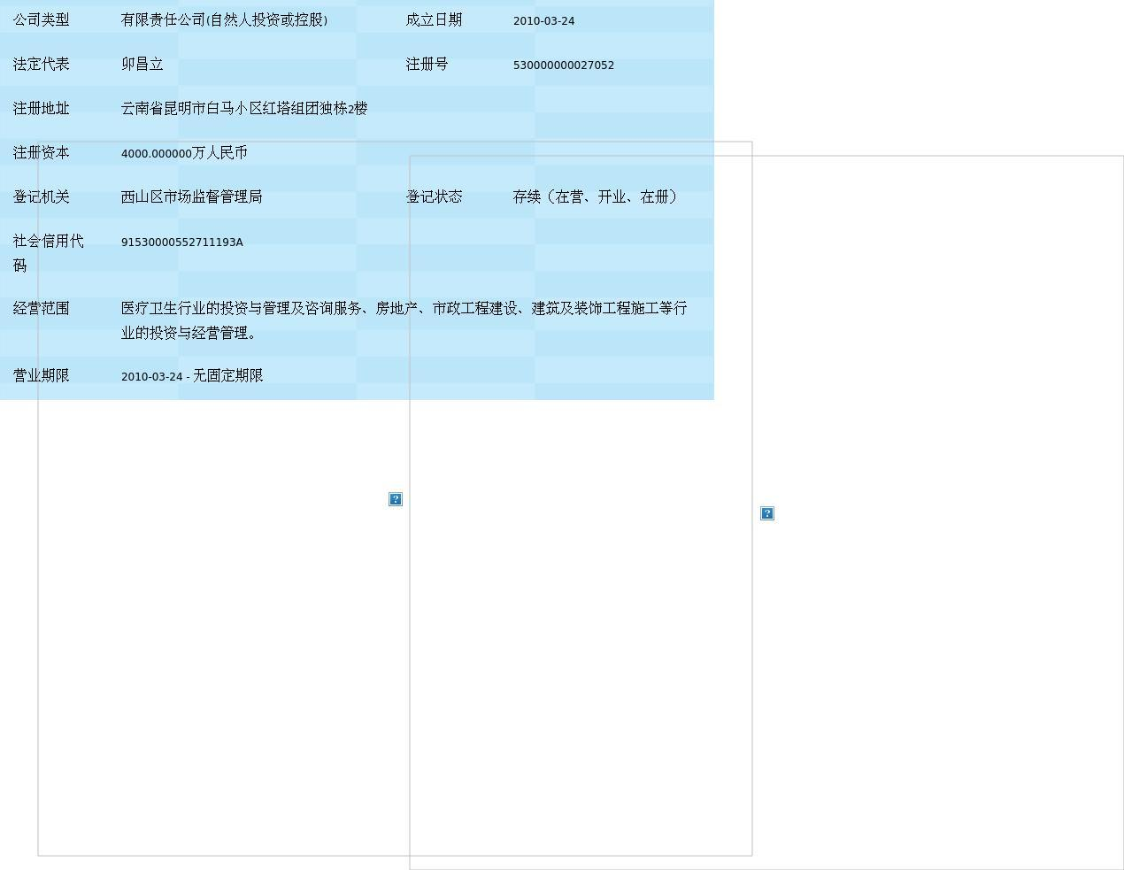The width and height of the screenshot is (1124, 870).
Task: Select the 登记状态 label
Action: [x=434, y=196]
